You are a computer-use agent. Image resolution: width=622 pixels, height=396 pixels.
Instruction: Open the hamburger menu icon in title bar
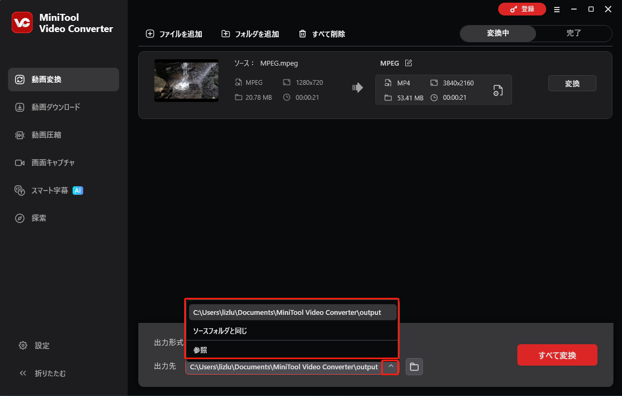point(557,10)
